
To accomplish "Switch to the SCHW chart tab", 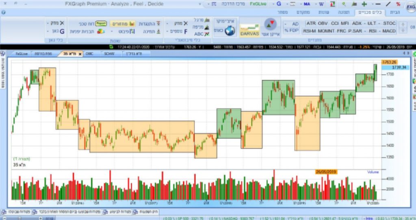I will [x=109, y=54].
